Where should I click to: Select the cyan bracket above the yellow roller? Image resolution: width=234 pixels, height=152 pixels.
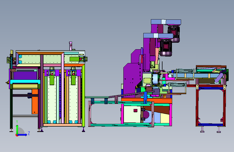point(25,82)
